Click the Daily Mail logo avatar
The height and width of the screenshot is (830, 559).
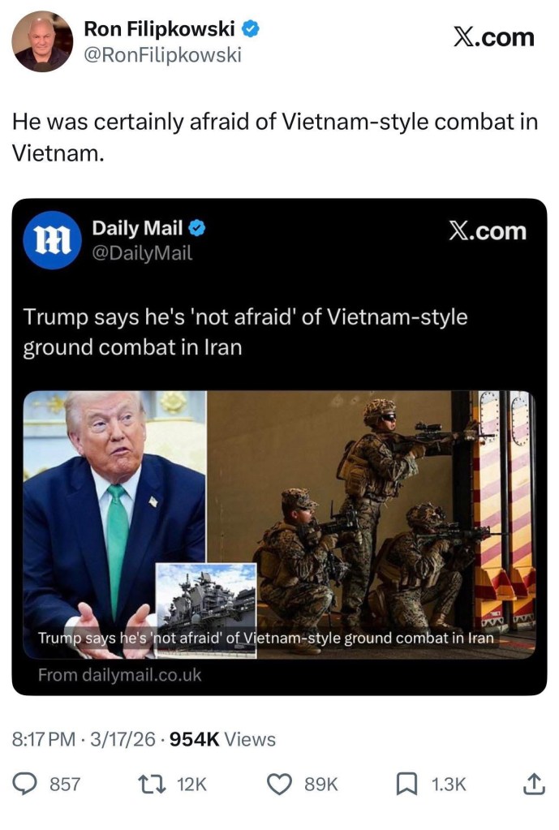(52, 240)
